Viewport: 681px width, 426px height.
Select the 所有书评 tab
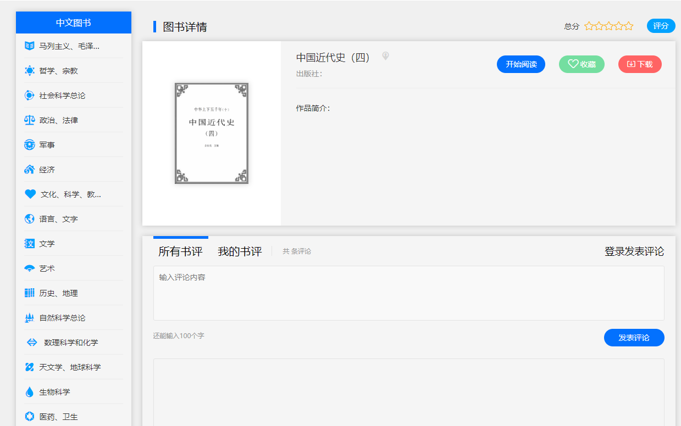click(180, 251)
